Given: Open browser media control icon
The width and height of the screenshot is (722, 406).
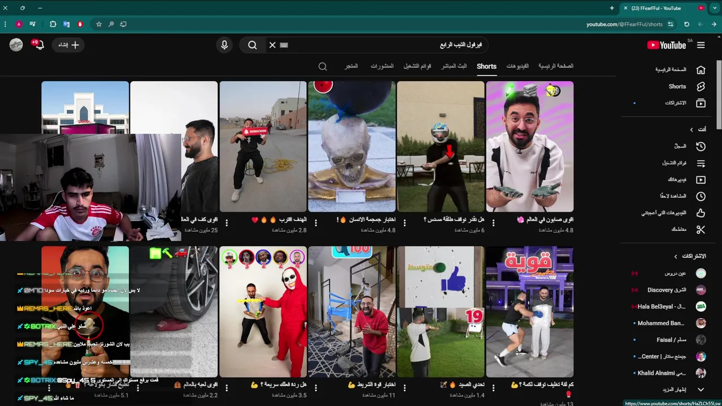Looking at the screenshot, I should click(x=33, y=24).
